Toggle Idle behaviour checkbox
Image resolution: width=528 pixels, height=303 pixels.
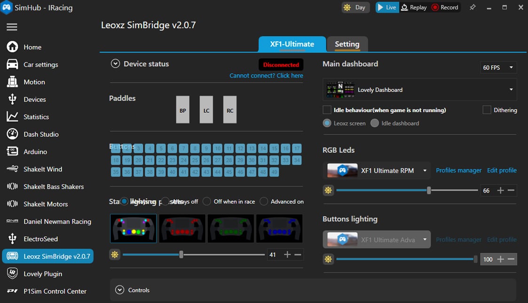tap(327, 110)
